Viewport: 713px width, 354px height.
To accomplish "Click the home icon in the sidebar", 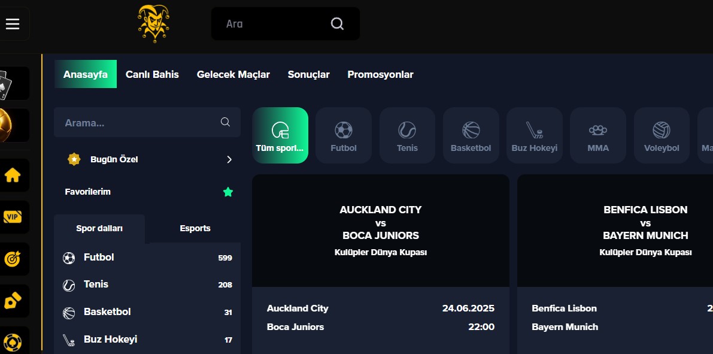I will pos(13,176).
